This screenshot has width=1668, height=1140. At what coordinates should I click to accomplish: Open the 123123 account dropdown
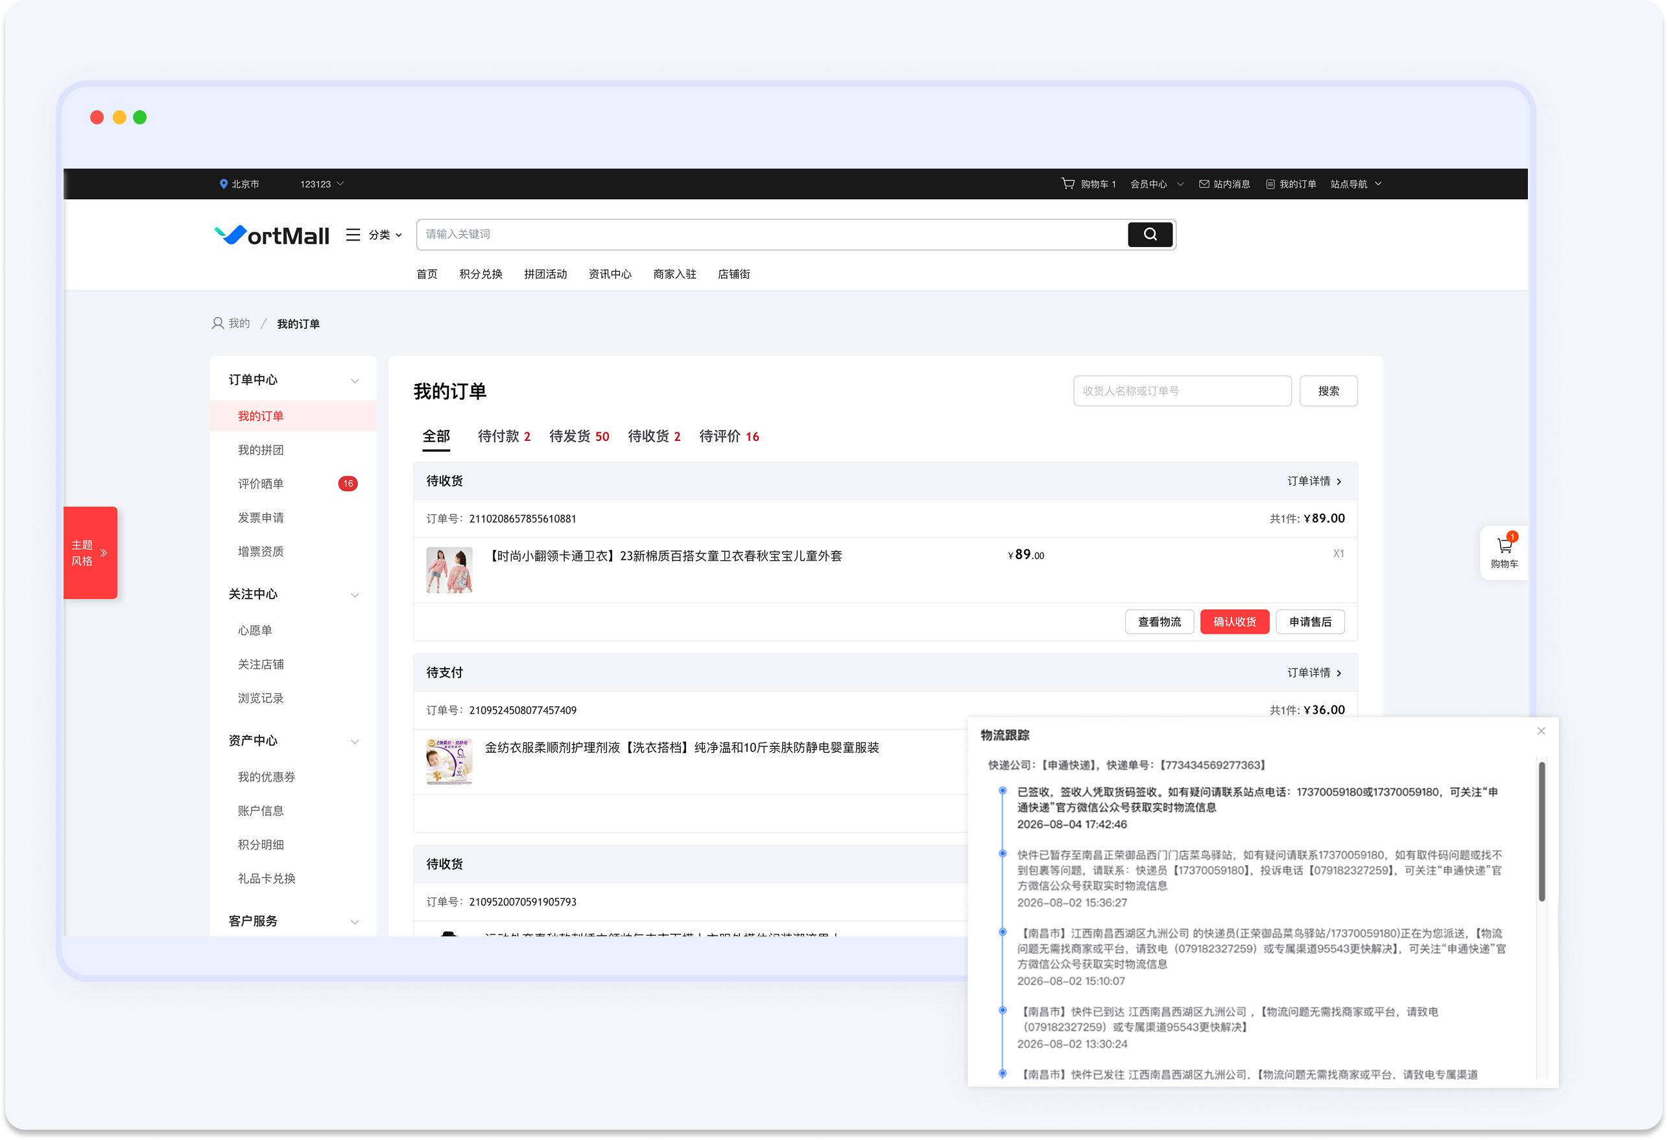click(322, 184)
